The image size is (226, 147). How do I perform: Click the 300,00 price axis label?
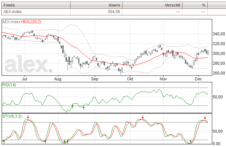219,53
